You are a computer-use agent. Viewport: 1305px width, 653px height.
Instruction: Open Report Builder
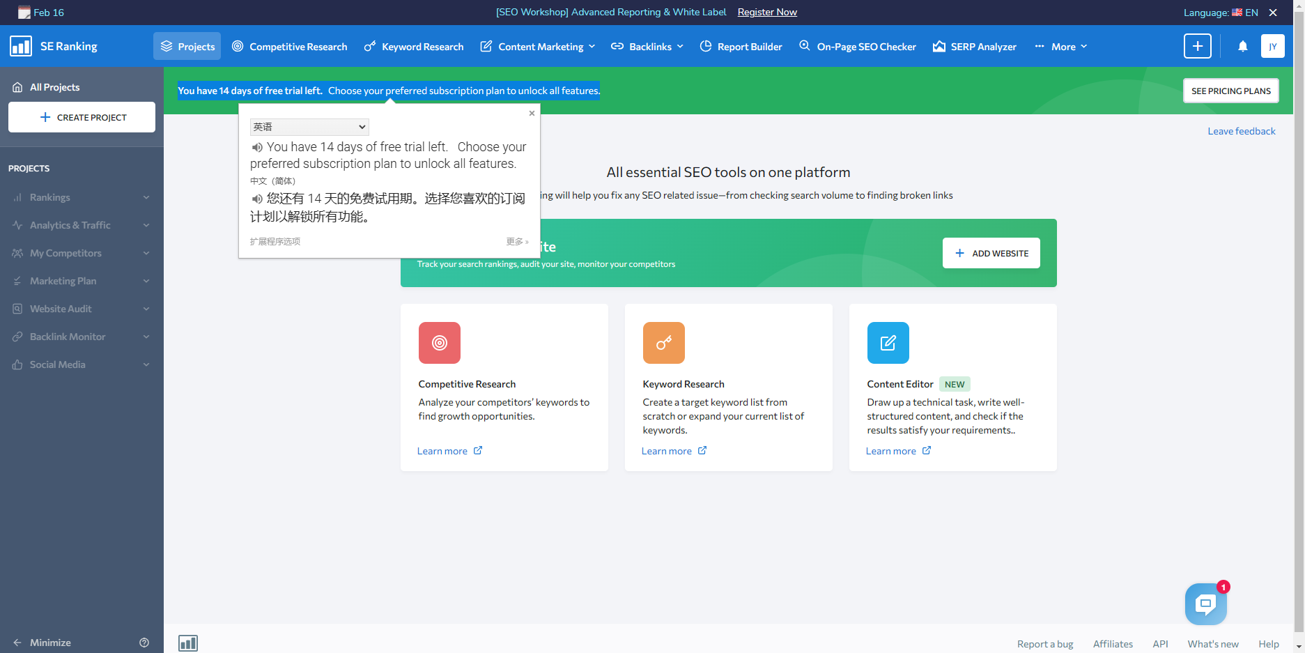(741, 47)
